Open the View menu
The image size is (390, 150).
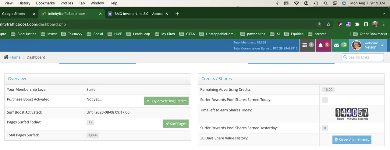[x=9, y=3]
